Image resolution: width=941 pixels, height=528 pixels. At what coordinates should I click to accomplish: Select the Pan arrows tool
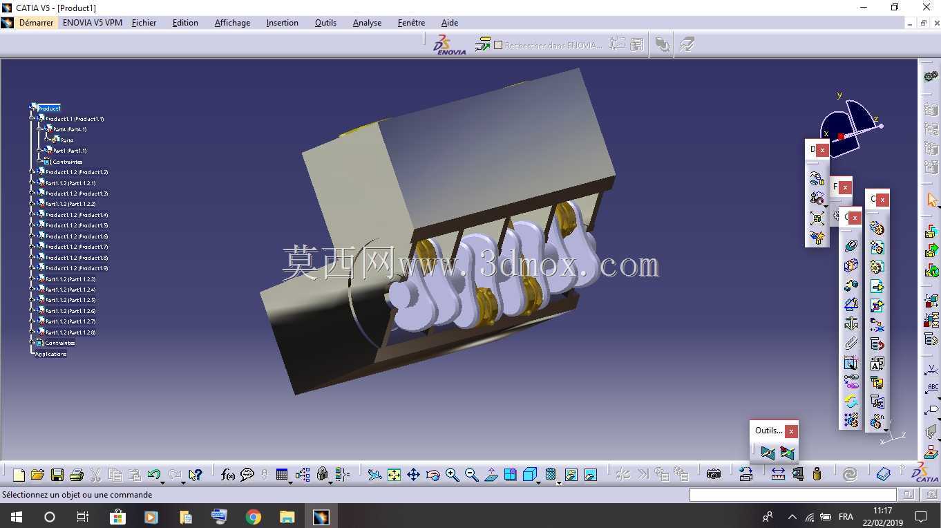click(x=413, y=475)
